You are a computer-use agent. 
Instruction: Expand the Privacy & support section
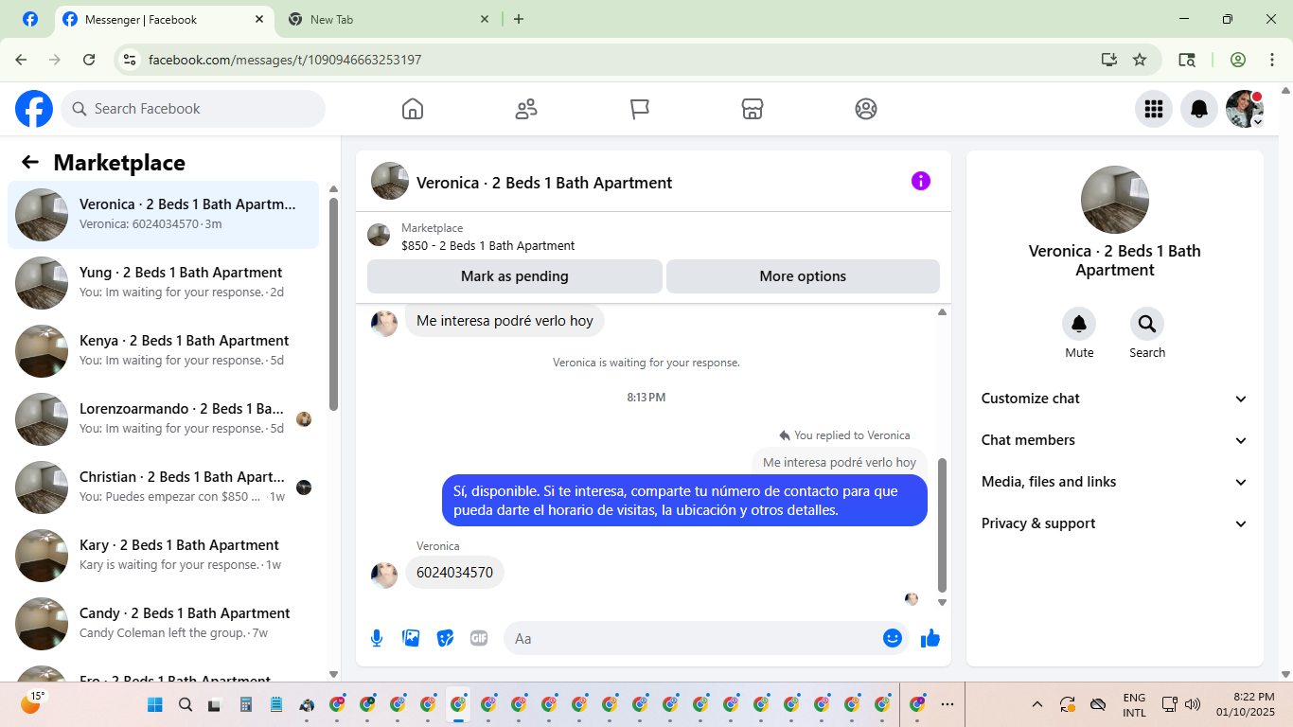pyautogui.click(x=1115, y=523)
